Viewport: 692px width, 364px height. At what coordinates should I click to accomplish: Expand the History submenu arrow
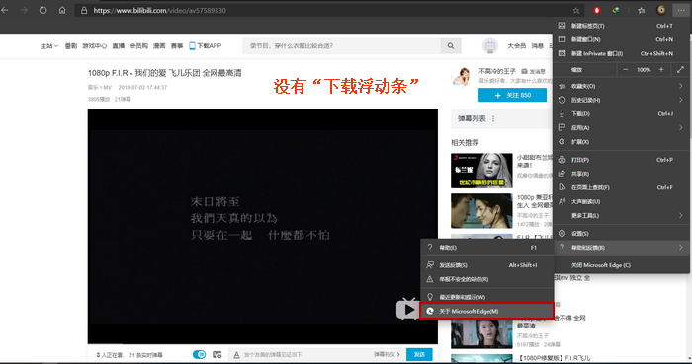[680, 100]
